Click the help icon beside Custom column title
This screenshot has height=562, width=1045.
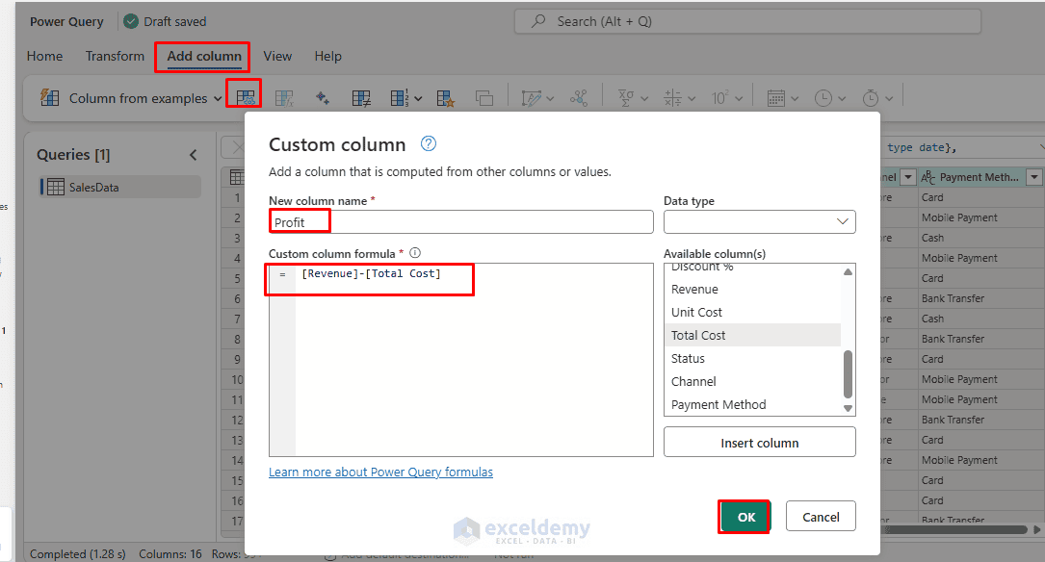[x=429, y=143]
